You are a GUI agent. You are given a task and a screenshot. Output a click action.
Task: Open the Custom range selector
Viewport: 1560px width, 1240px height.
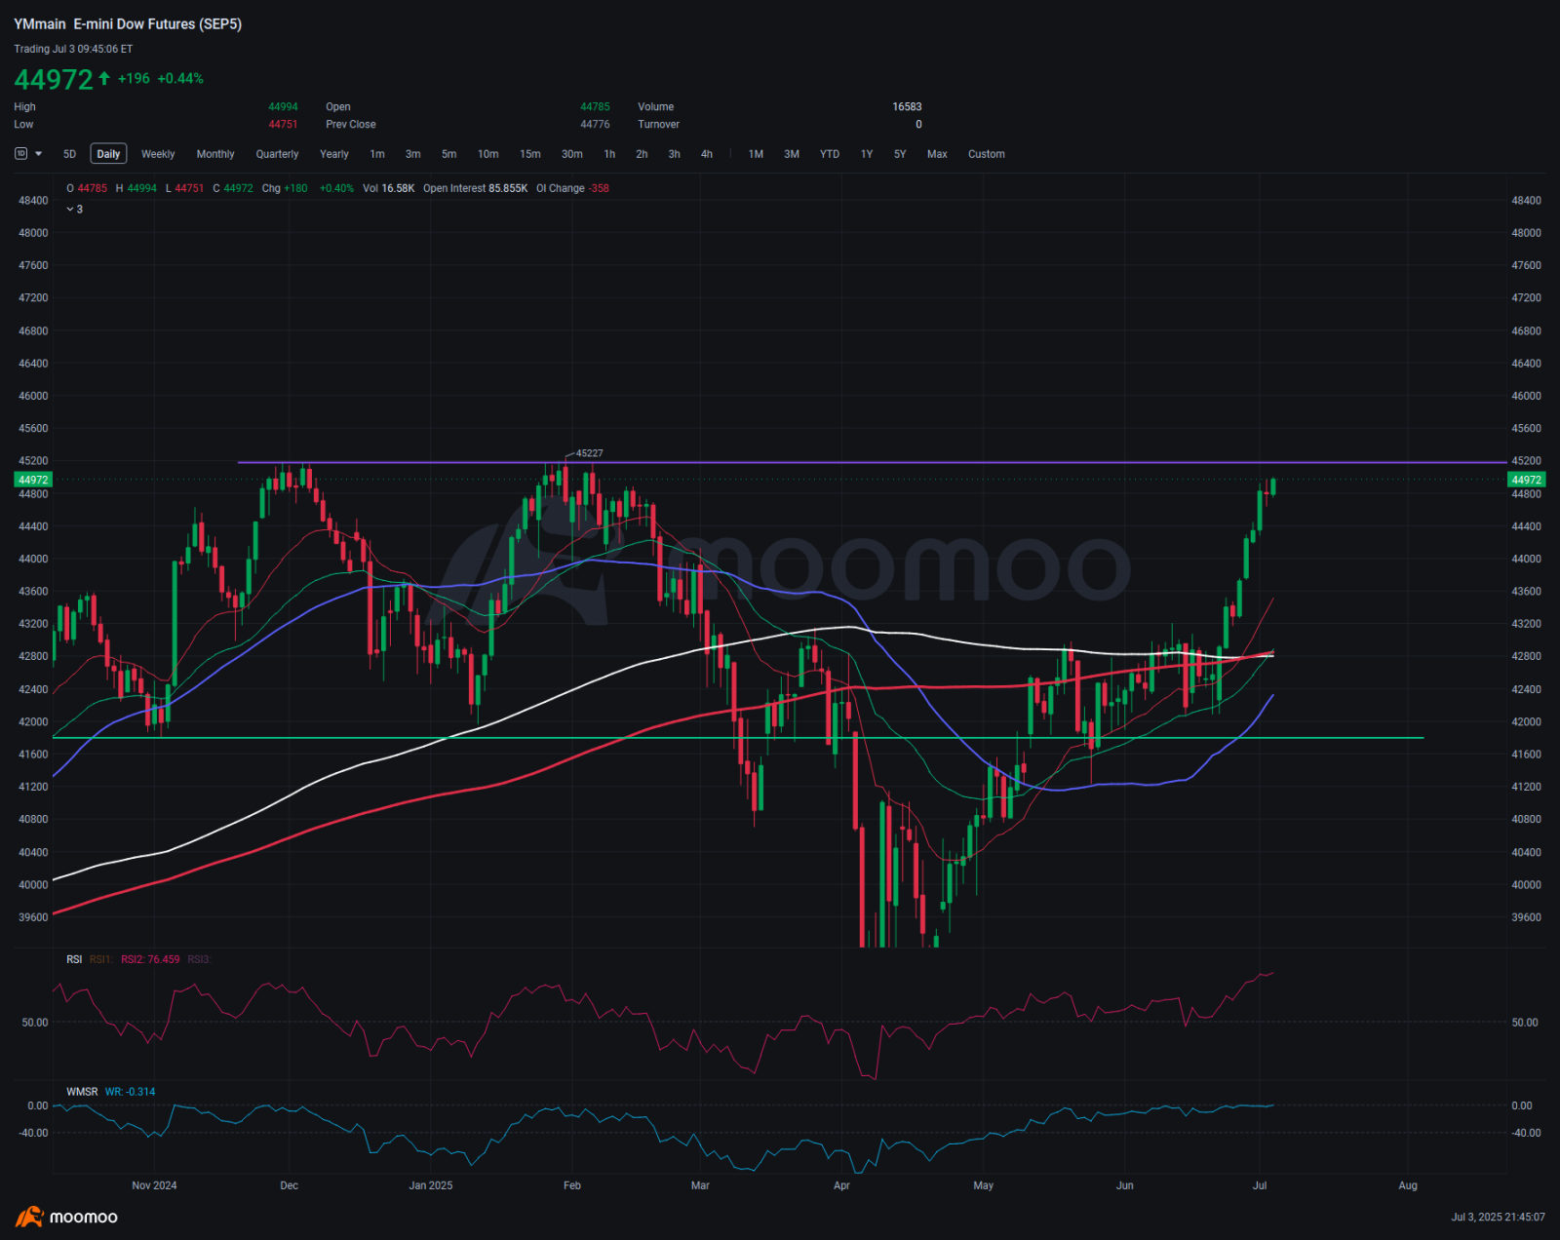(x=987, y=154)
